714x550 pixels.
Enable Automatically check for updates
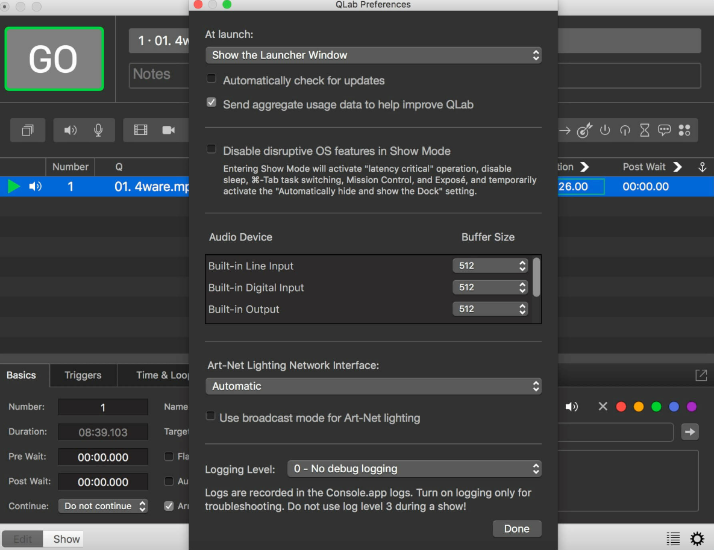(211, 78)
